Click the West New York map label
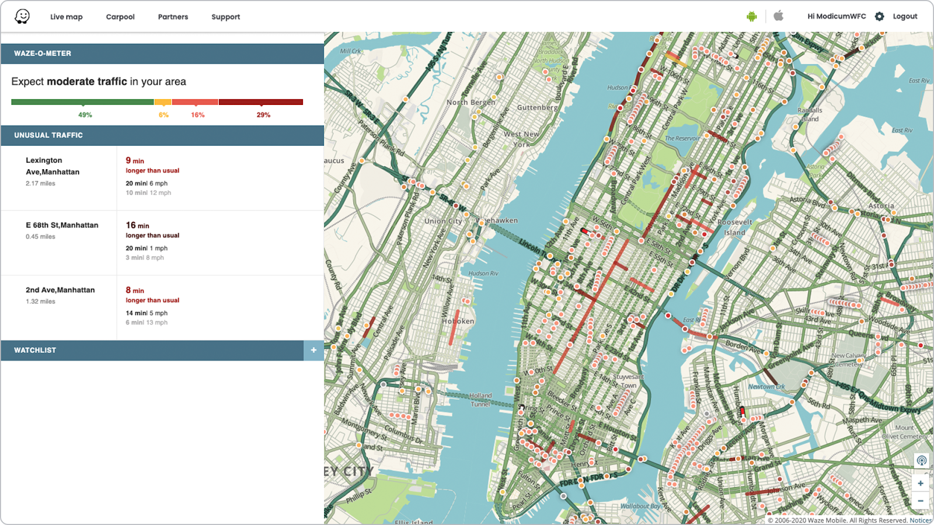 [521, 139]
